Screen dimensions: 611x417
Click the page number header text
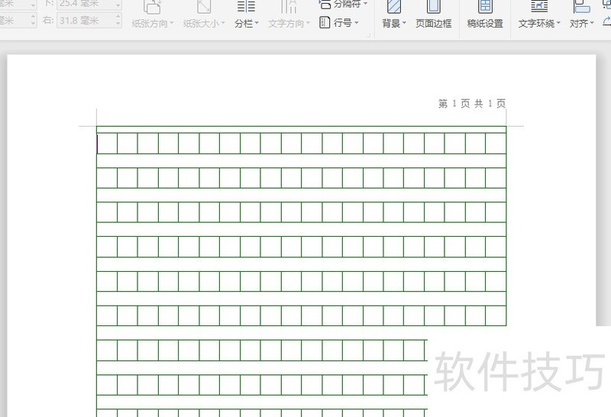tap(471, 104)
